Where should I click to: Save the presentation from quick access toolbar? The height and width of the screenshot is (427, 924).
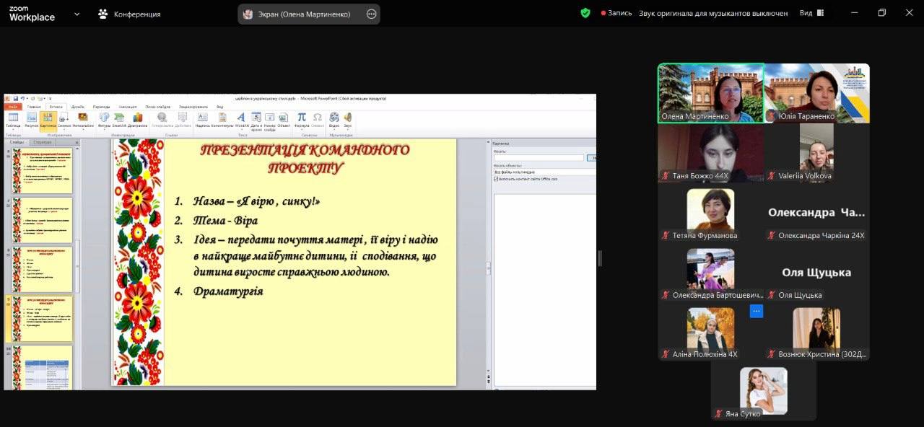coord(16,98)
